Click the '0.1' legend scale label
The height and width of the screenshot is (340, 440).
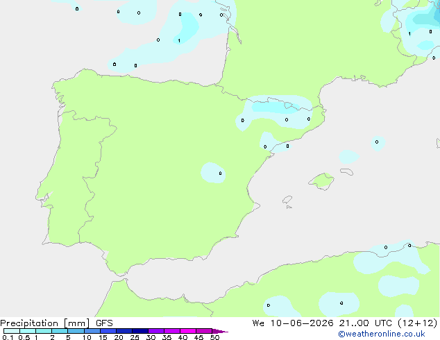[8, 337]
